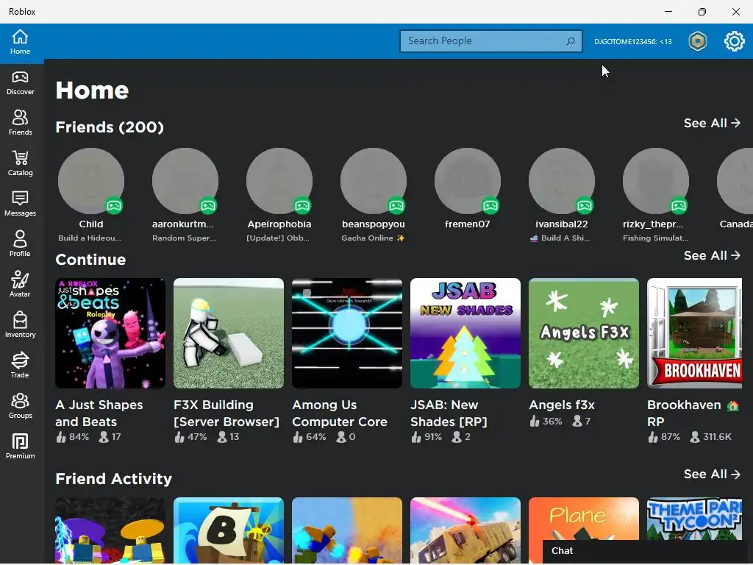Open friend ivansibal22 avatar
This screenshot has height=565, width=753.
pyautogui.click(x=562, y=181)
